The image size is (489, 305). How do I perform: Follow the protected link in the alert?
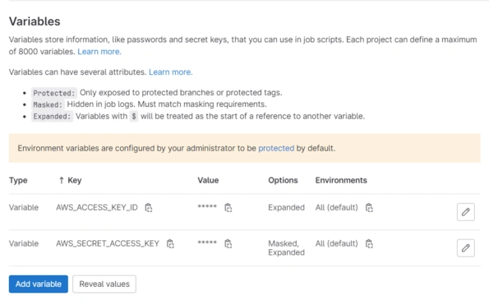[x=276, y=148]
